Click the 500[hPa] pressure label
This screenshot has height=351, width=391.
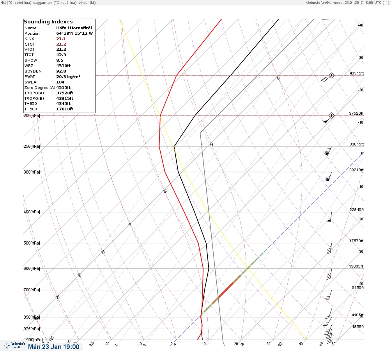click(x=32, y=243)
